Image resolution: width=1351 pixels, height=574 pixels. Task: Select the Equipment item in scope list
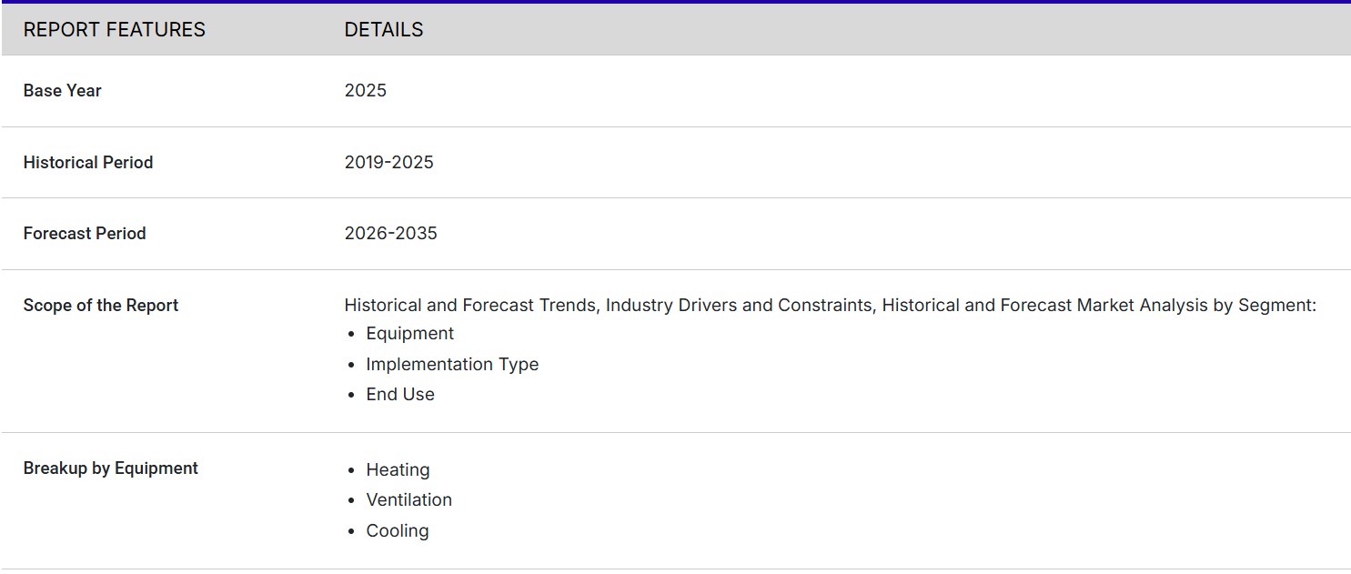pyautogui.click(x=409, y=334)
